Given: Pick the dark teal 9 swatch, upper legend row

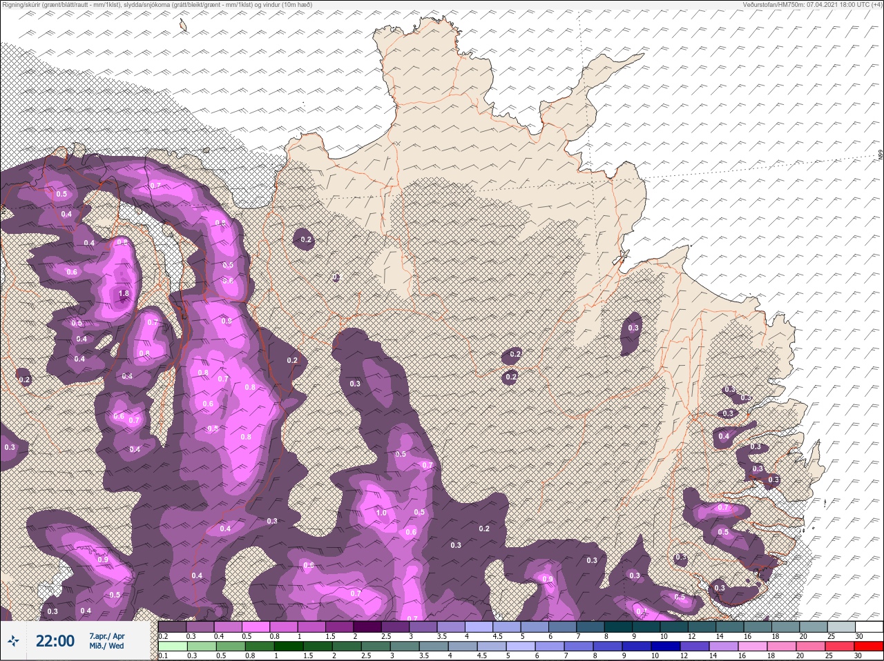Looking at the screenshot, I should pyautogui.click(x=646, y=627).
